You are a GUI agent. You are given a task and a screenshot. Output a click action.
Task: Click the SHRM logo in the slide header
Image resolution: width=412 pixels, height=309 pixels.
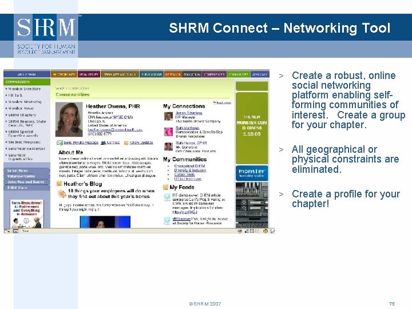(x=46, y=35)
